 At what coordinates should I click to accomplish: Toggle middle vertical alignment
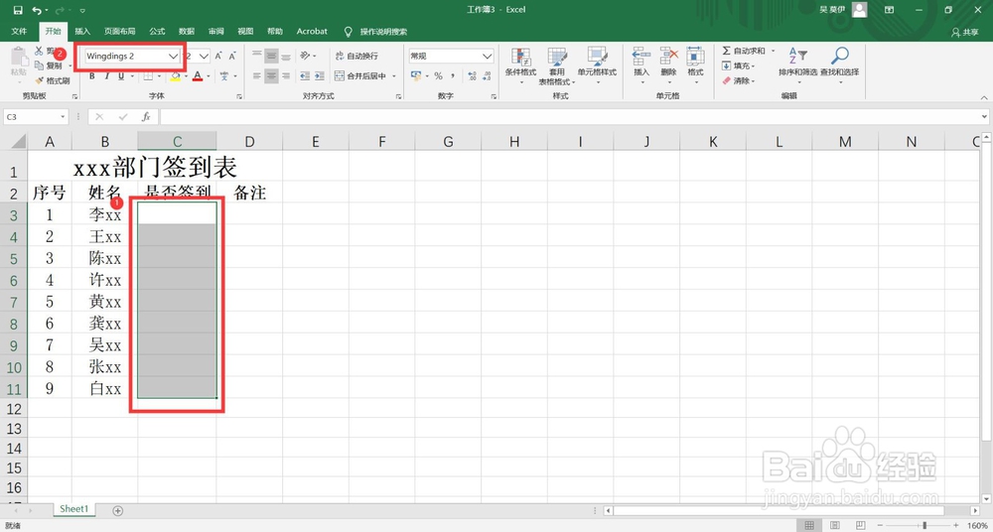pos(272,56)
